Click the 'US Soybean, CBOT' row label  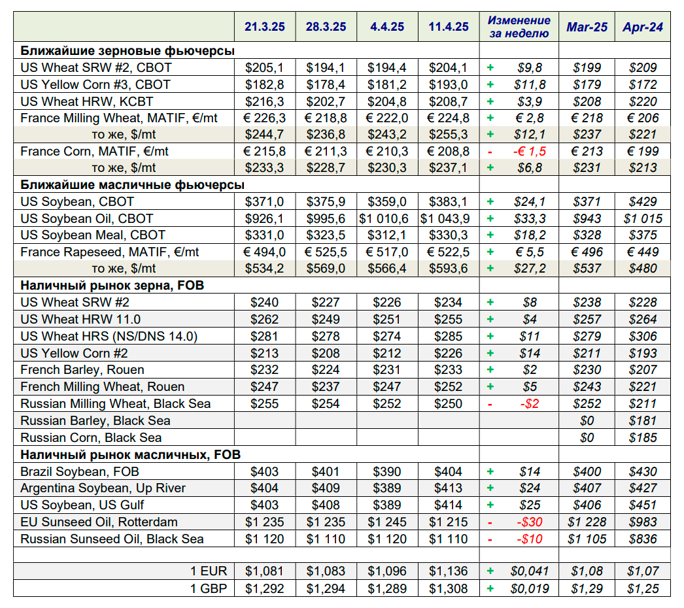(x=77, y=201)
